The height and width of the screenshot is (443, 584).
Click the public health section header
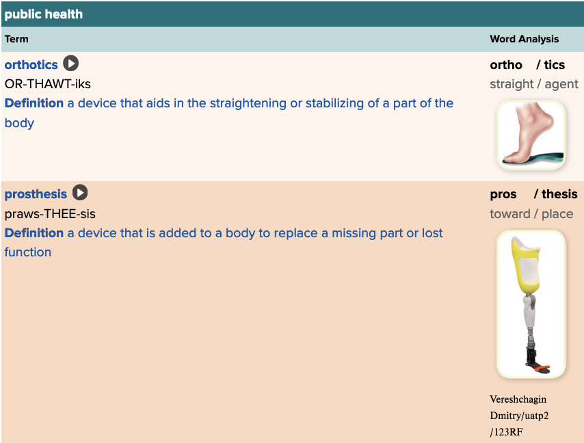click(44, 14)
